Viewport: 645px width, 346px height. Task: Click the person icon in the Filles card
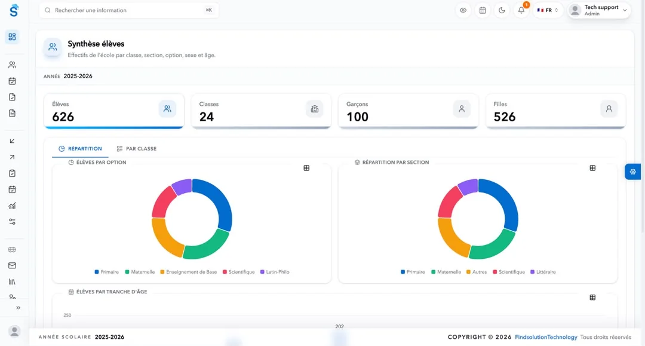coord(609,109)
